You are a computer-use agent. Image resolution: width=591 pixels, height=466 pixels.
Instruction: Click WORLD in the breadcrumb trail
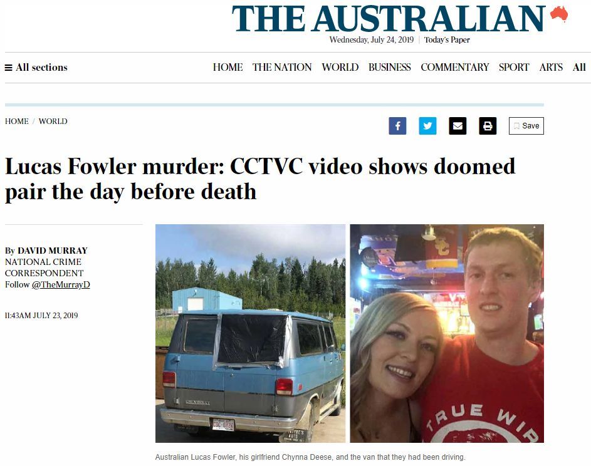(53, 122)
